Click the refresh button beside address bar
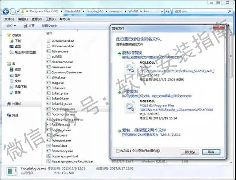Screen dimensions: 236x180 click(x=168, y=11)
